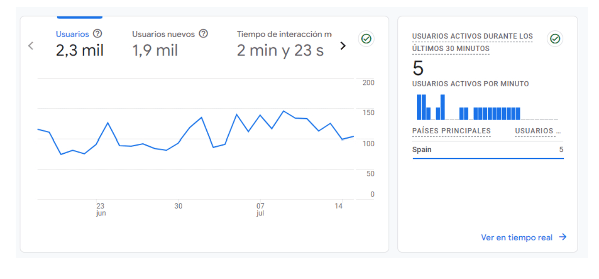Click the Spain row in the countries table
Viewport: 599px width, 279px height.
(x=488, y=150)
